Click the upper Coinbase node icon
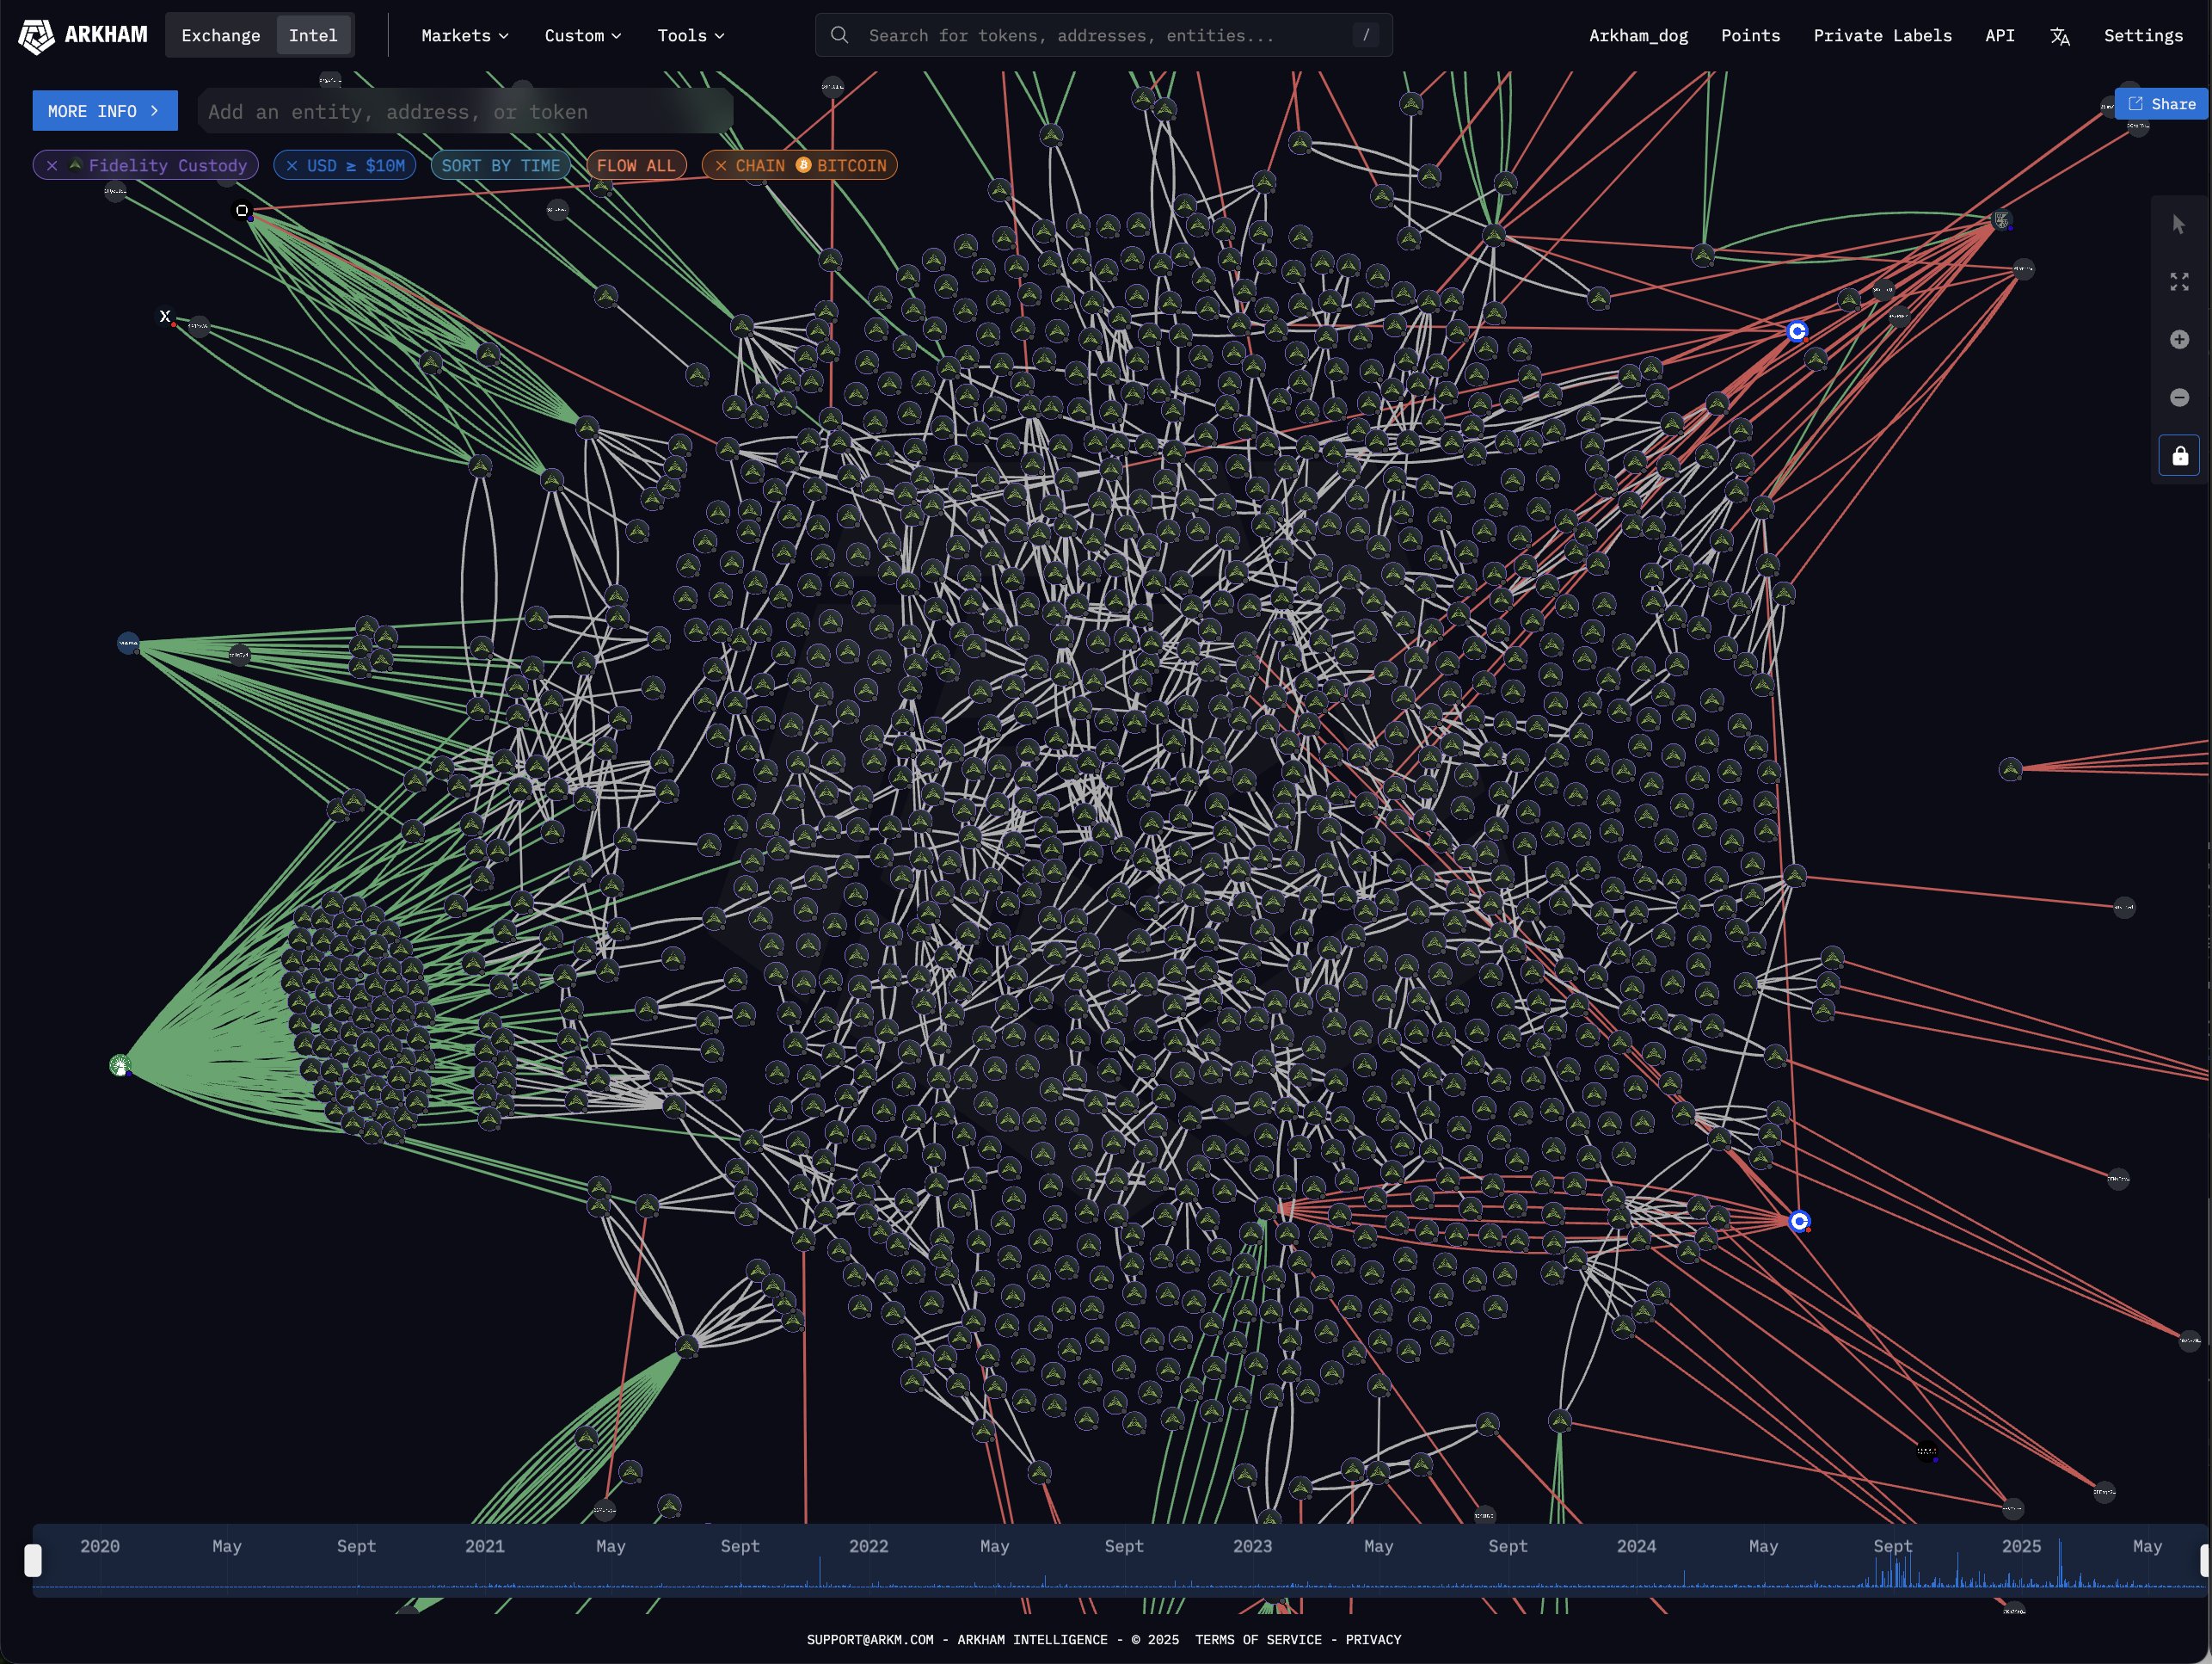The width and height of the screenshot is (2212, 1664). pyautogui.click(x=1797, y=331)
